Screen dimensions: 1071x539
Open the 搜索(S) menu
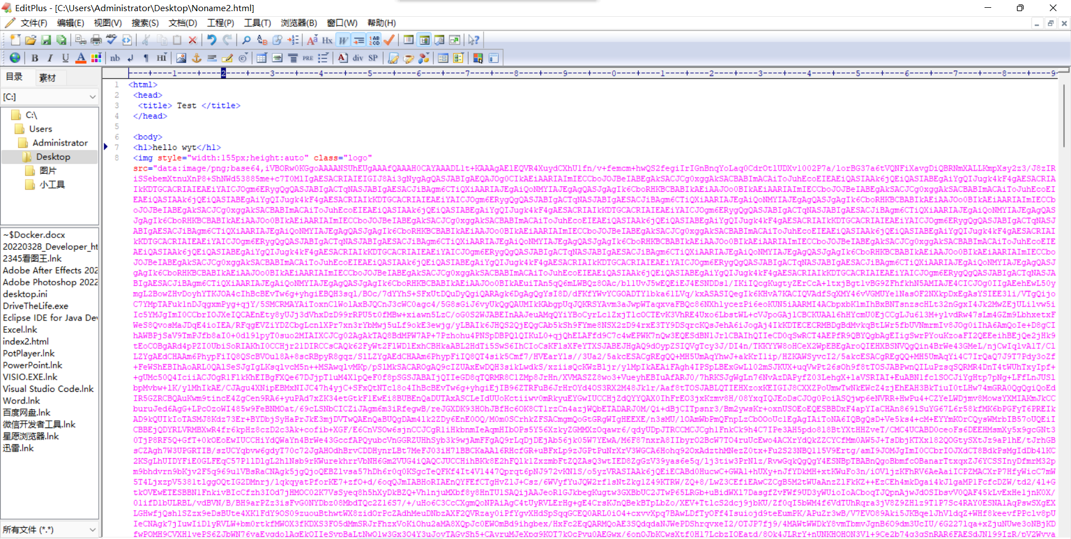145,23
